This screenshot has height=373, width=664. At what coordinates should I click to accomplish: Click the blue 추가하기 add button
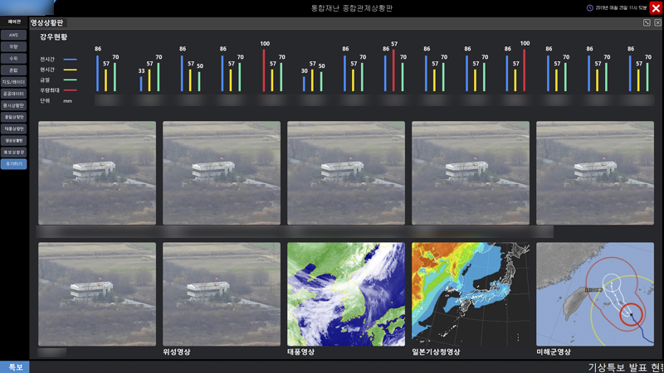13,163
